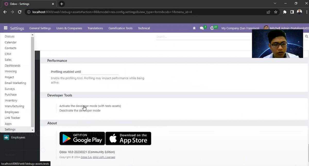Select CRM in the apps sidebar
Viewport: 309px width, 166px height.
point(8,54)
